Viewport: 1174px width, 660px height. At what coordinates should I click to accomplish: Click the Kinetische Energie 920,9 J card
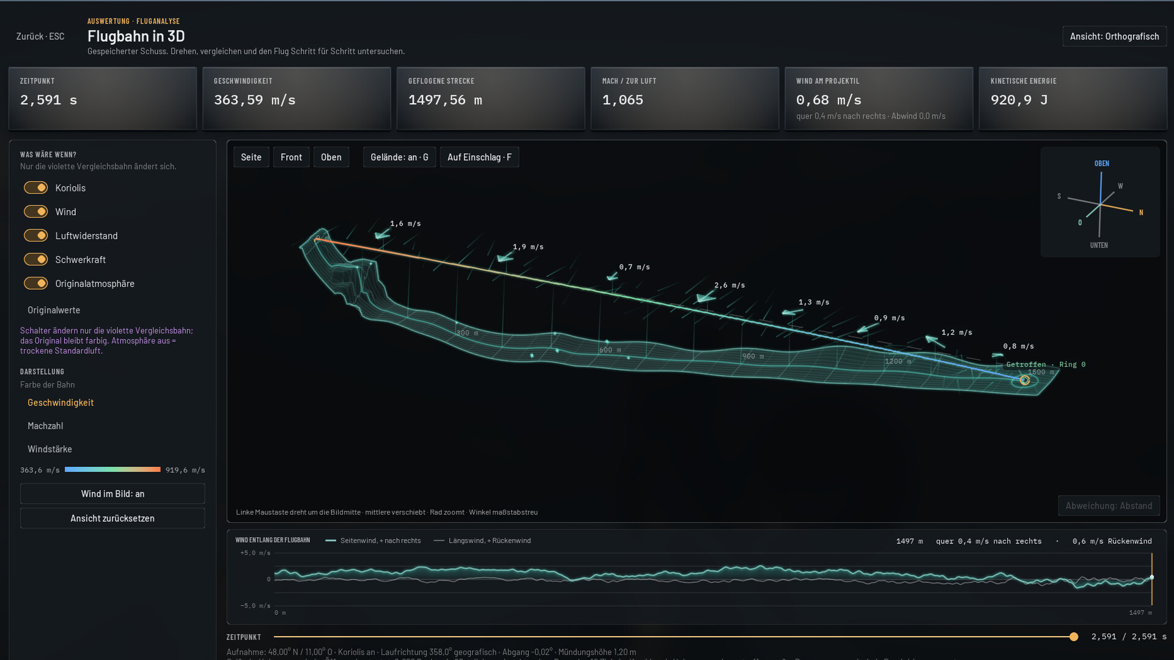click(1072, 98)
